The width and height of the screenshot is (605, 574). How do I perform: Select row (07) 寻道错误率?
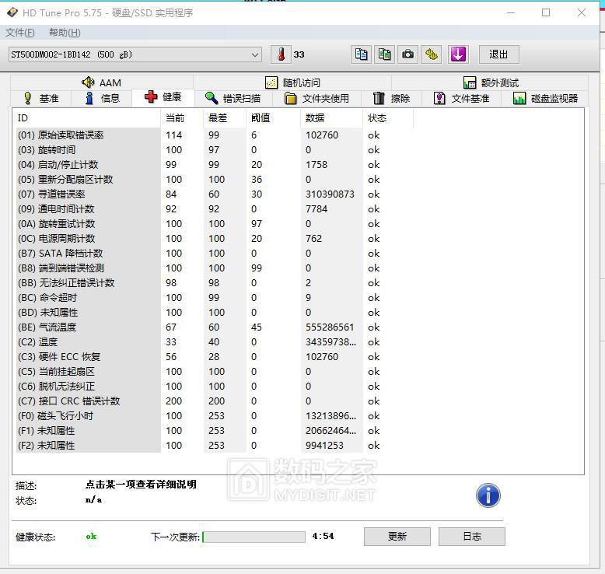tap(213, 194)
